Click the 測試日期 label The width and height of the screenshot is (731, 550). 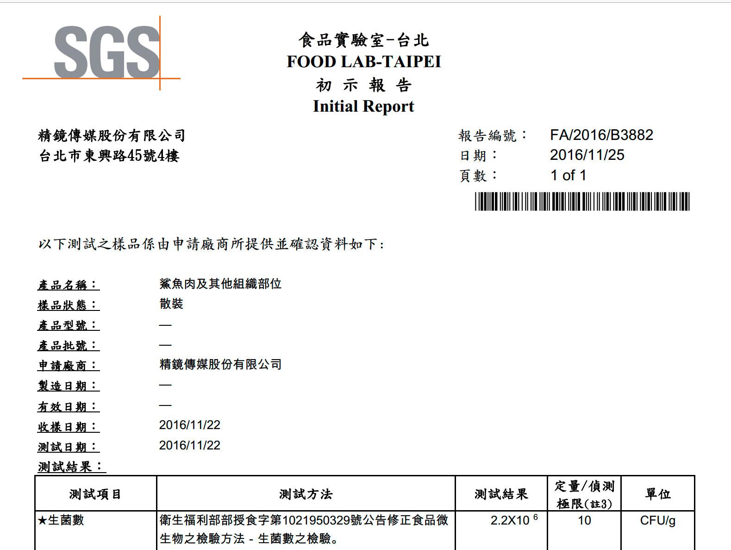pyautogui.click(x=68, y=447)
